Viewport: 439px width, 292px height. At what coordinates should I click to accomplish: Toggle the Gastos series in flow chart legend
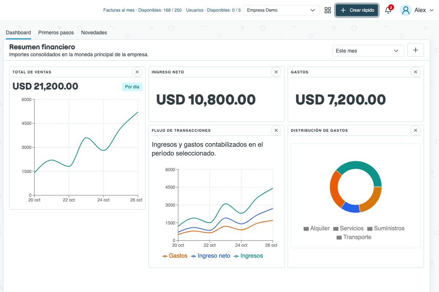pyautogui.click(x=175, y=256)
